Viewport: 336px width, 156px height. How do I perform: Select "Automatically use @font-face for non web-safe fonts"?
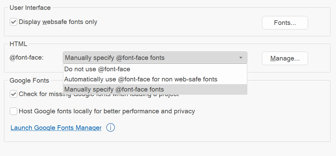141,79
